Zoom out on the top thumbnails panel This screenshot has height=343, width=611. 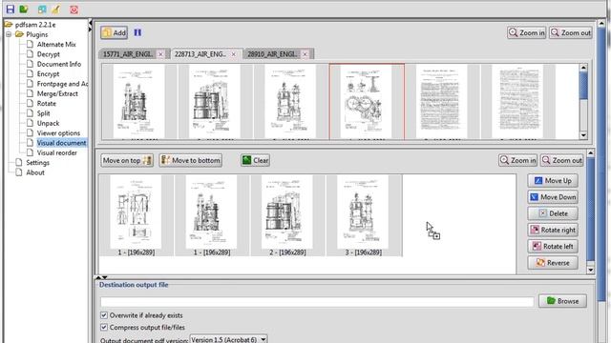pyautogui.click(x=571, y=32)
